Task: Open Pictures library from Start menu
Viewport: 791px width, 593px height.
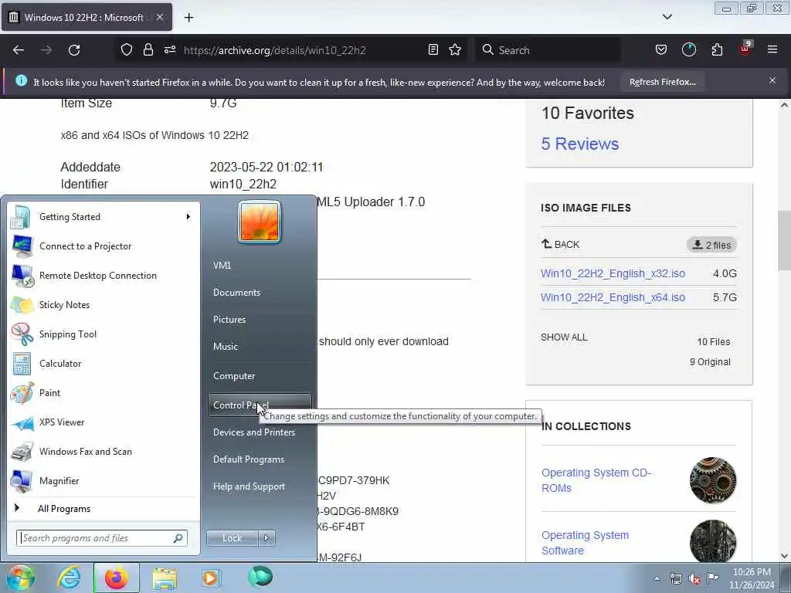Action: (x=260, y=320)
